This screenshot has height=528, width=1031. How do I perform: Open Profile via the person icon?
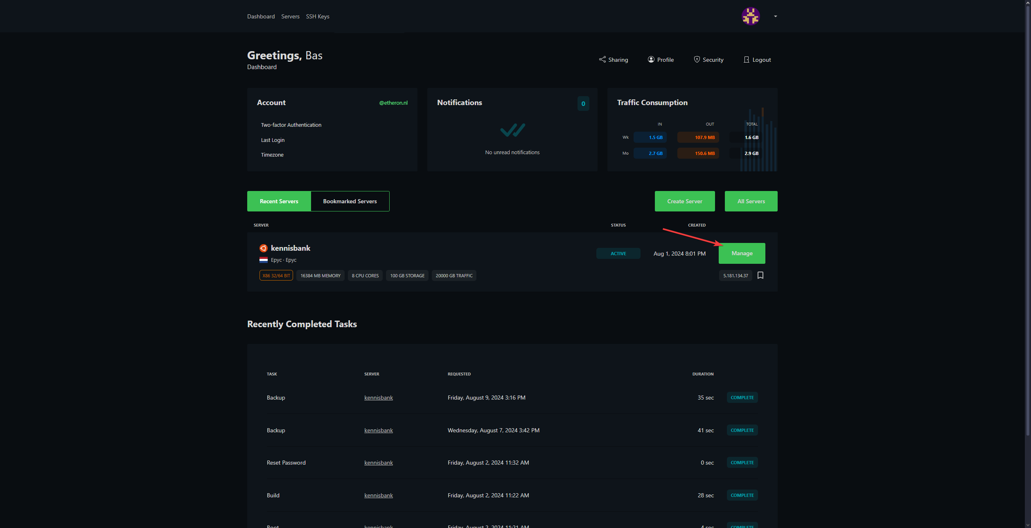pos(651,60)
